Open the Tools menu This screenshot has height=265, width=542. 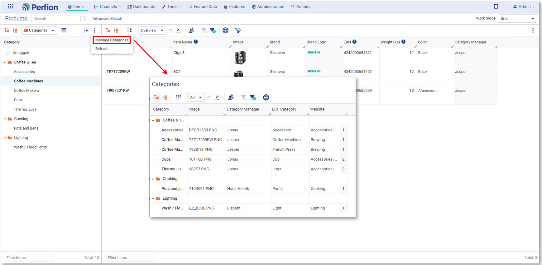[172, 7]
